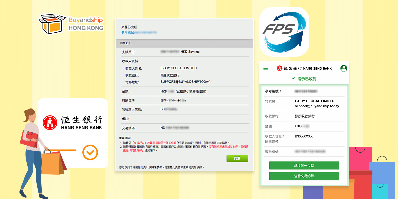Click E-BUY GLOBAL LIMITED payee name in desktop receipt
The height and width of the screenshot is (199, 398).
click(178, 68)
